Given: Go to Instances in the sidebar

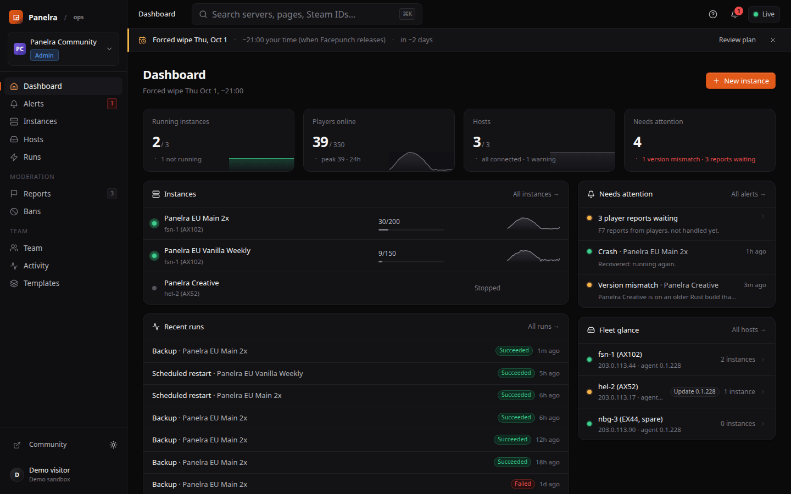Looking at the screenshot, I should click(64, 121).
